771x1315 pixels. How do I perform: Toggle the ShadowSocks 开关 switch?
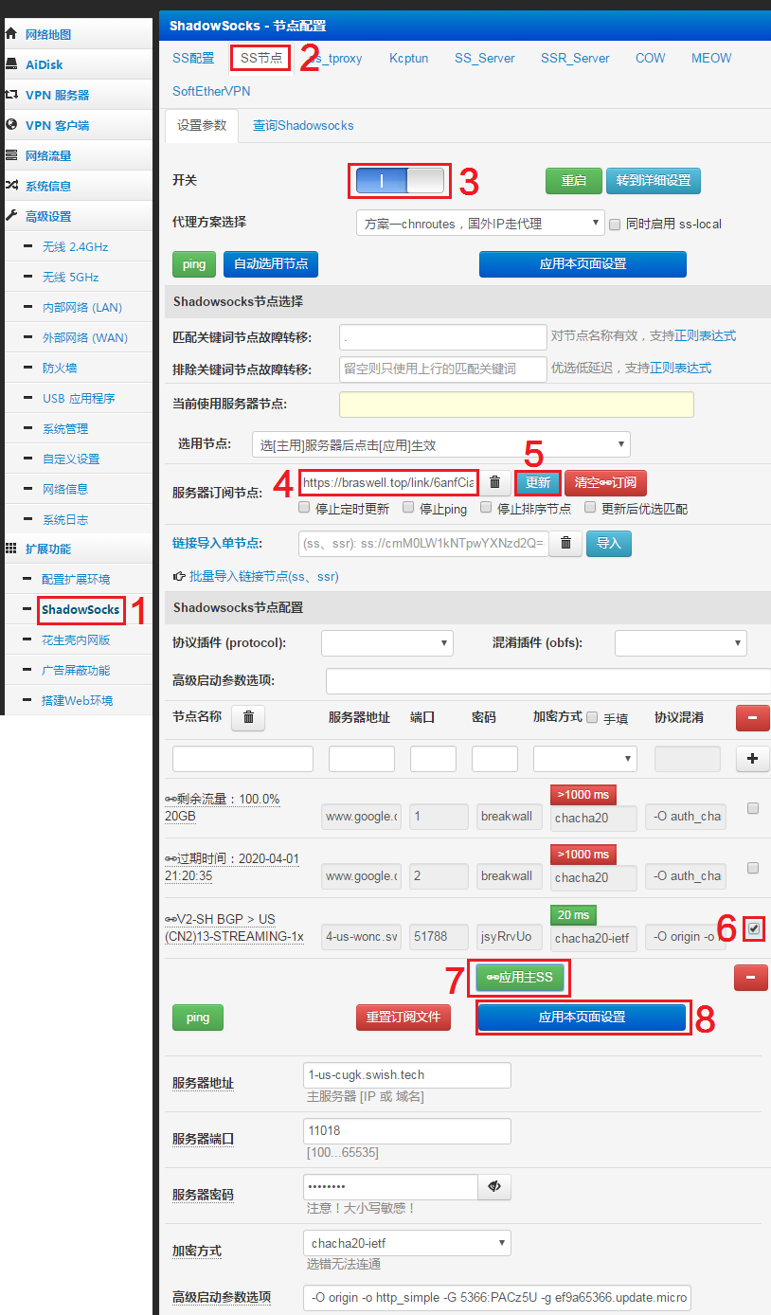click(x=400, y=181)
